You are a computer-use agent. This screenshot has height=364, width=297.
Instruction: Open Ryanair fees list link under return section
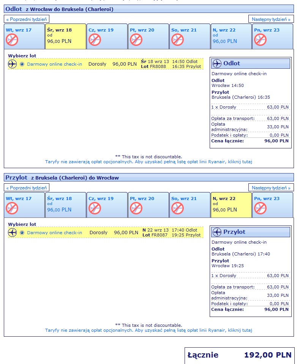click(148, 330)
